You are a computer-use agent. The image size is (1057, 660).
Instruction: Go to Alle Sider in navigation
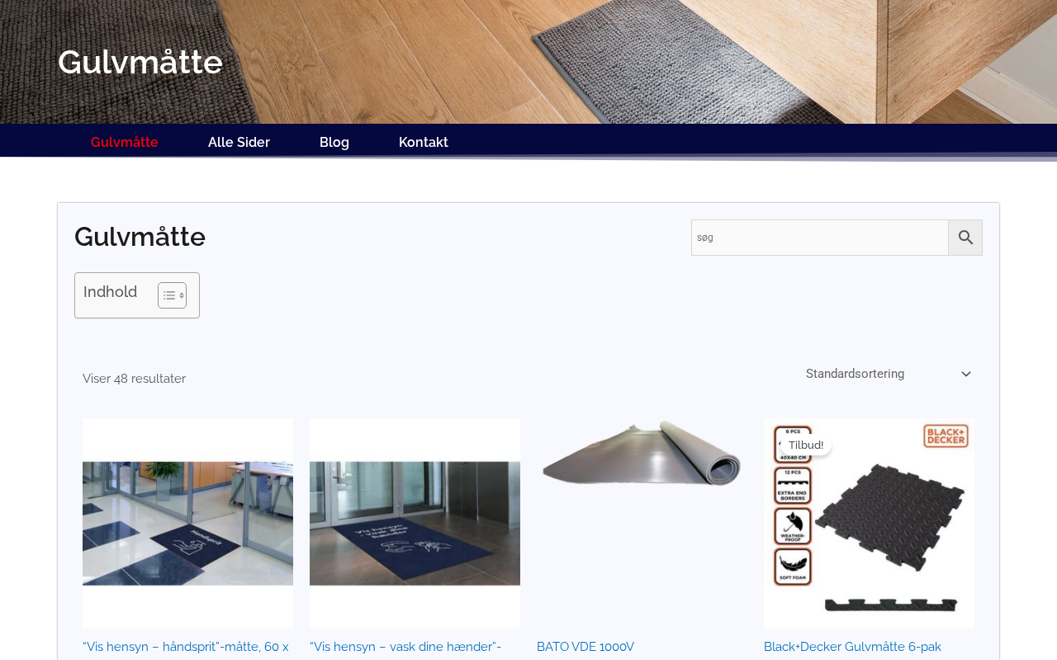[239, 142]
